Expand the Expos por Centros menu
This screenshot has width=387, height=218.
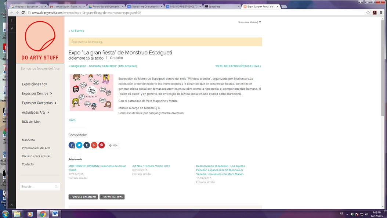pyautogui.click(x=37, y=93)
